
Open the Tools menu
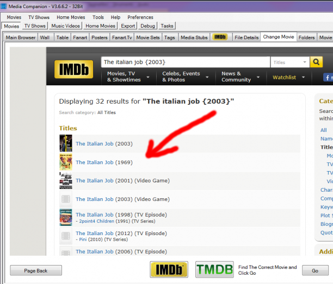click(x=98, y=17)
